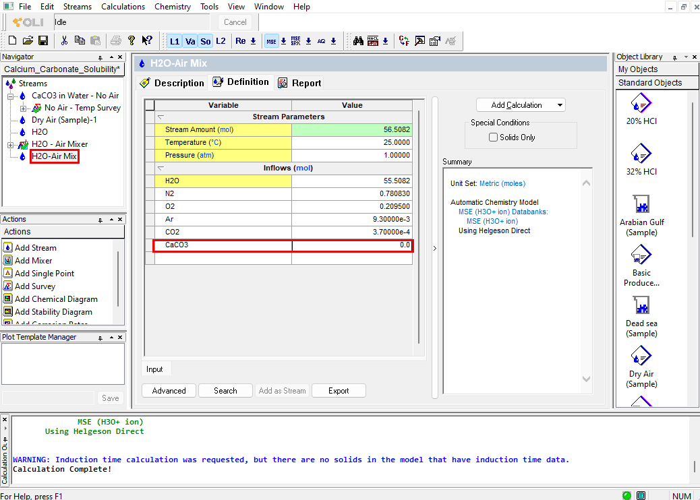This screenshot has width=700, height=500.
Task: Enable the Solids Only checkbox
Action: [493, 137]
